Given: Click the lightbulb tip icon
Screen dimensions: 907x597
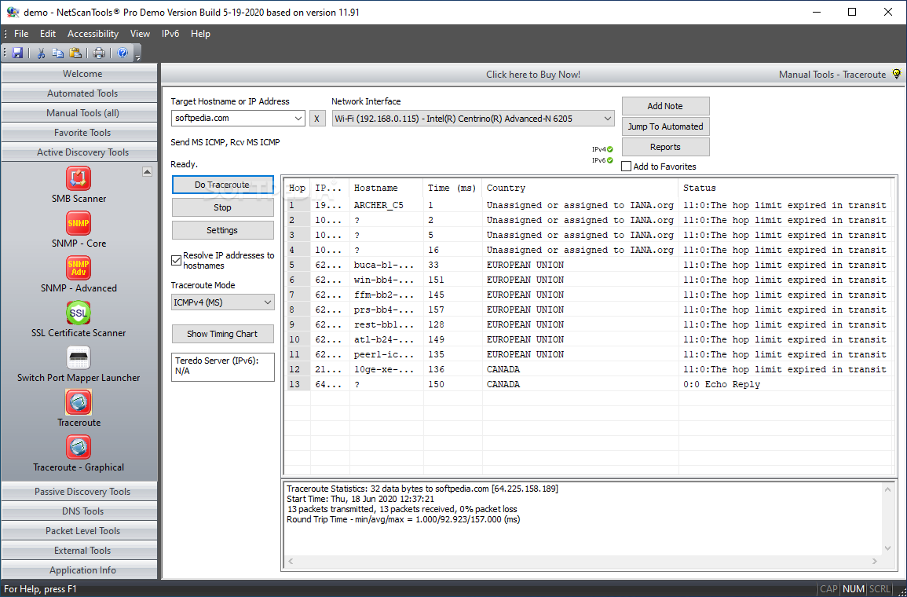Looking at the screenshot, I should 897,74.
